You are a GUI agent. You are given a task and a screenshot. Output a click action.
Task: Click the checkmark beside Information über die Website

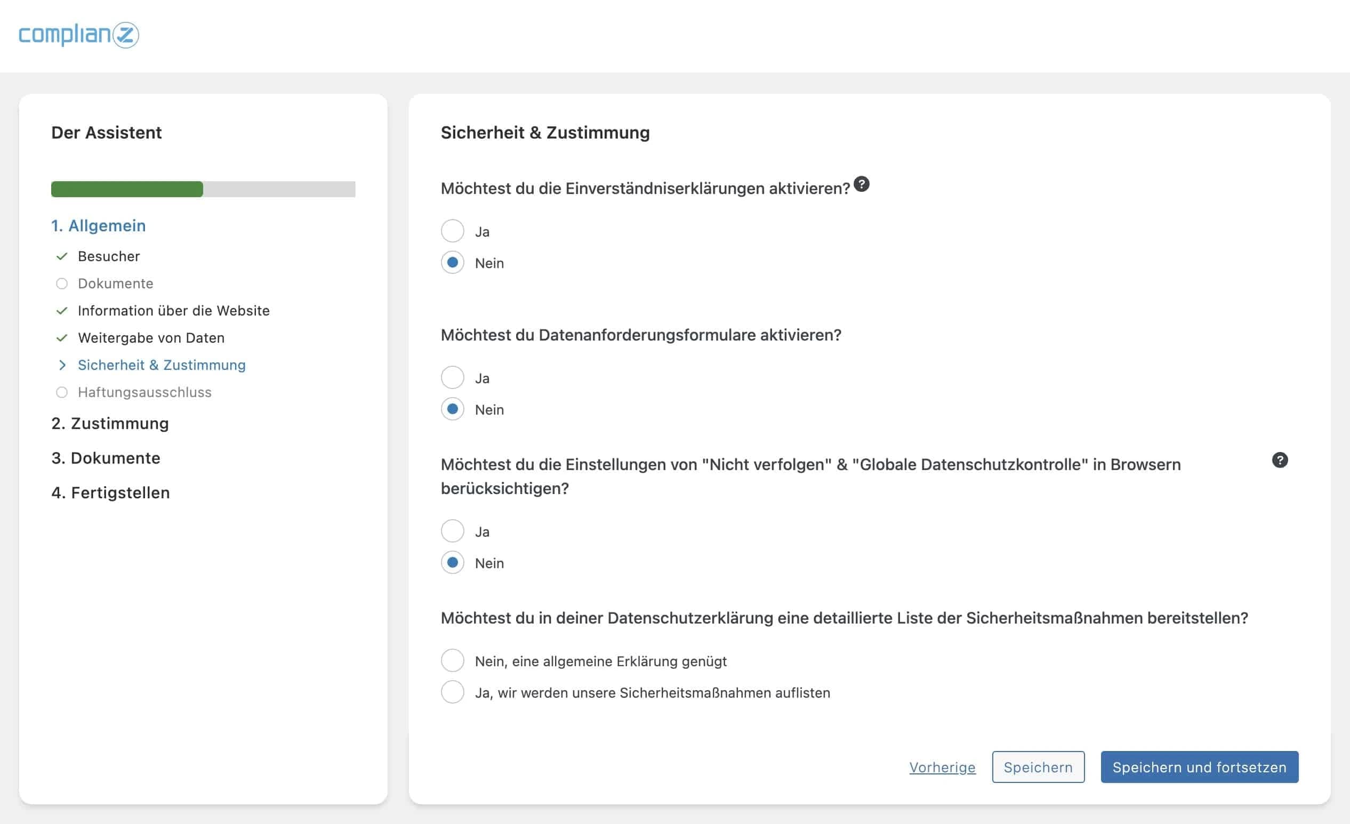[61, 311]
